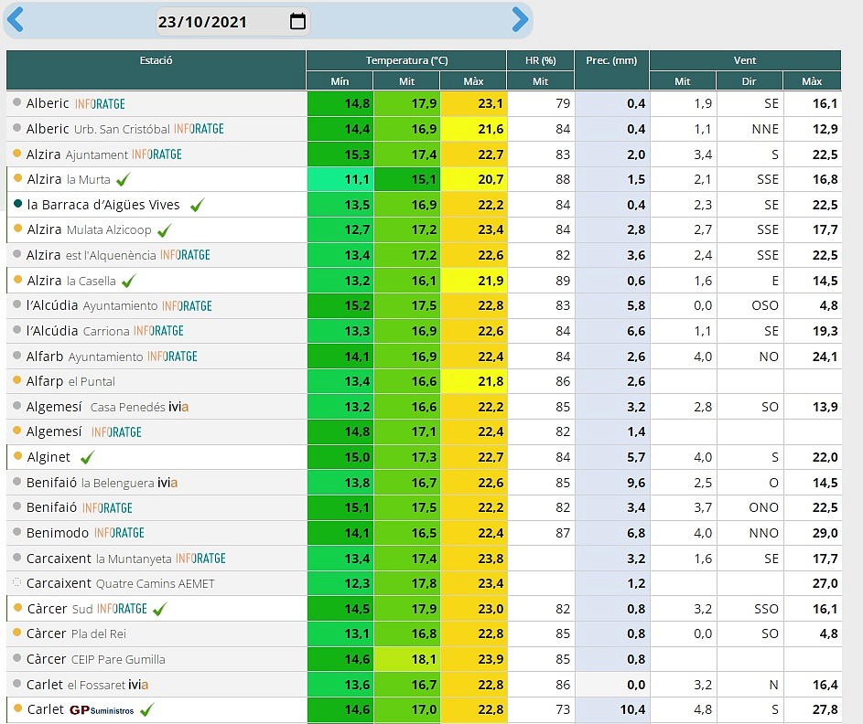Sort by HR (%) Mit column header
Viewport: 863px width, 724px height.
click(541, 80)
